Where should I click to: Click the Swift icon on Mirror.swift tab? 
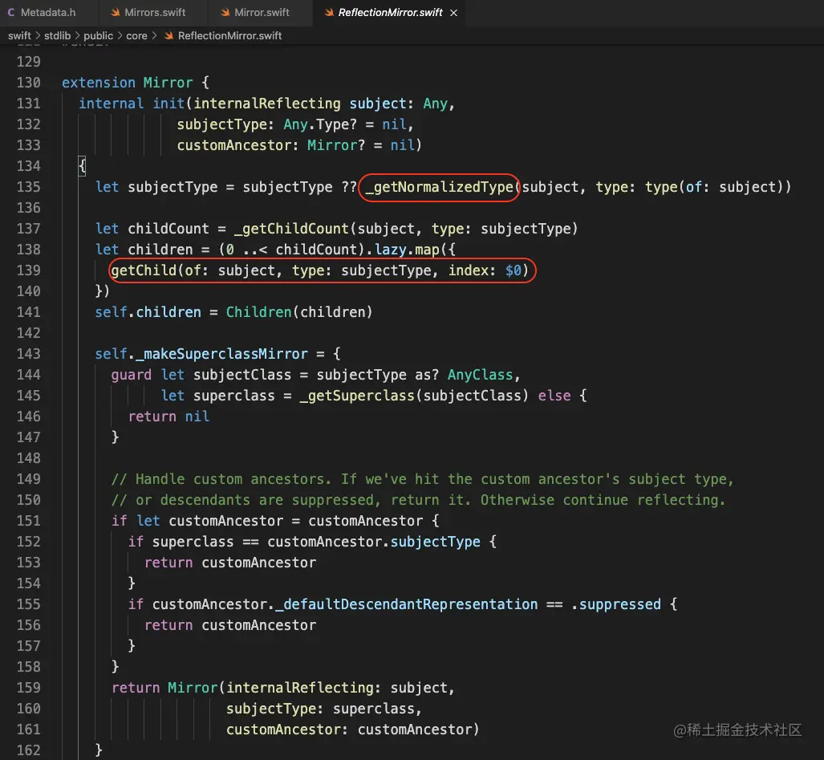tap(225, 12)
